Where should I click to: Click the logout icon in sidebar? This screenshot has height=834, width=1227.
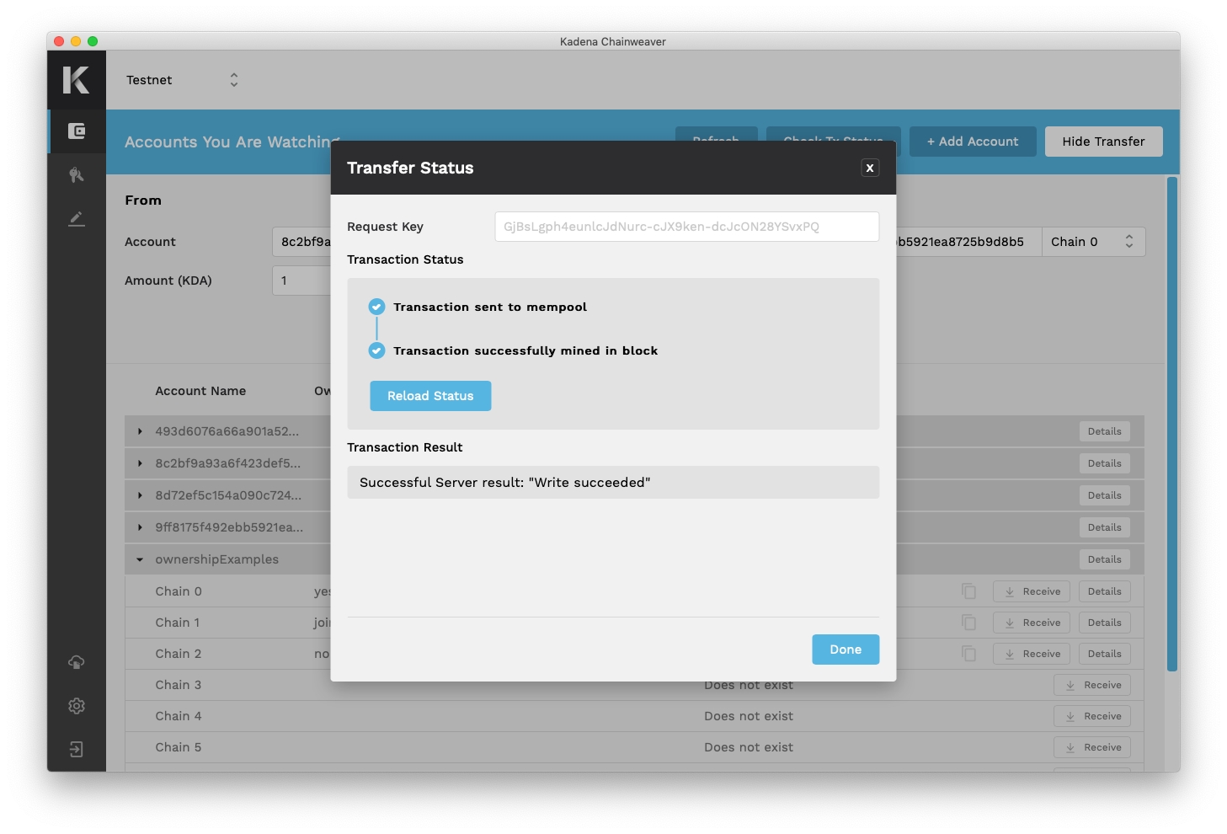tap(77, 750)
